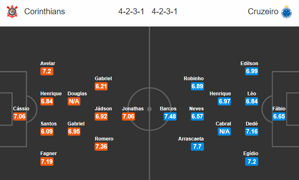
Task: Click Edilson's 6.99 rating badge
Action: pyautogui.click(x=252, y=71)
